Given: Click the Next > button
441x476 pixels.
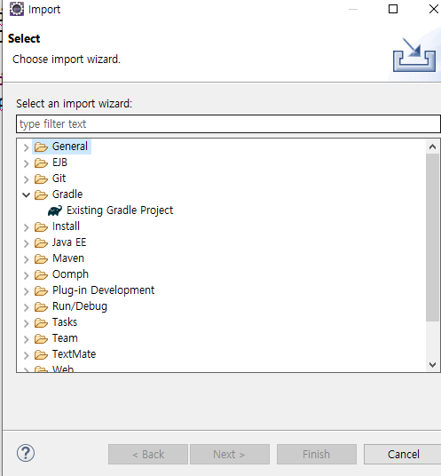Looking at the screenshot, I should pos(230,455).
